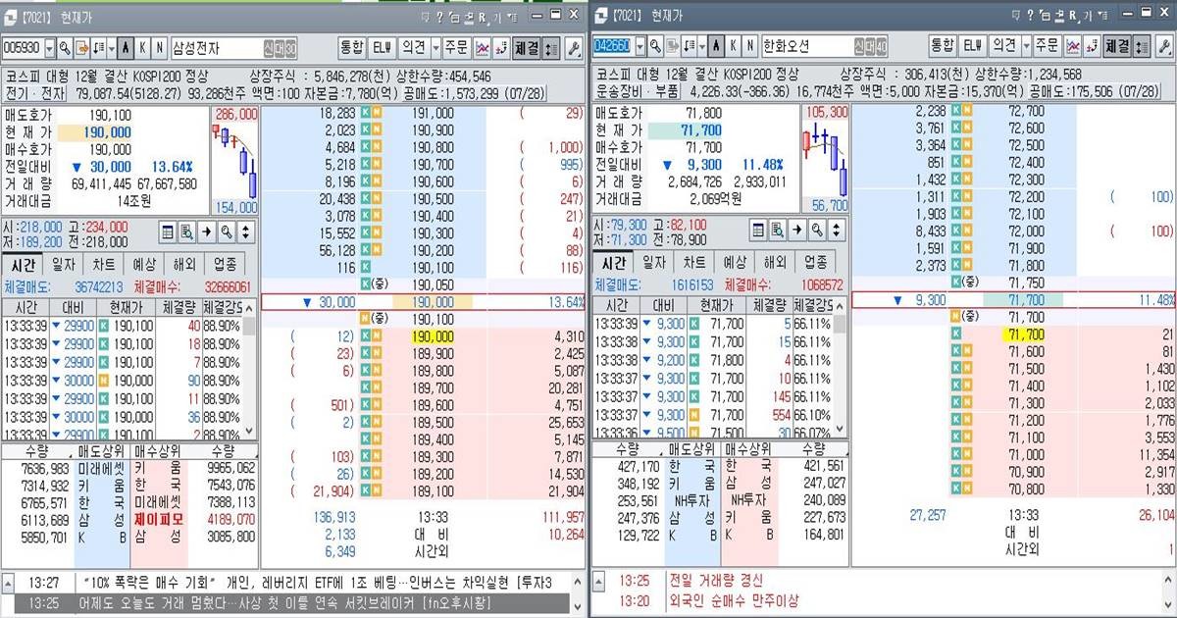Click the document search icon in Hanwha Ocean window
This screenshot has height=618, width=1177.
(778, 232)
